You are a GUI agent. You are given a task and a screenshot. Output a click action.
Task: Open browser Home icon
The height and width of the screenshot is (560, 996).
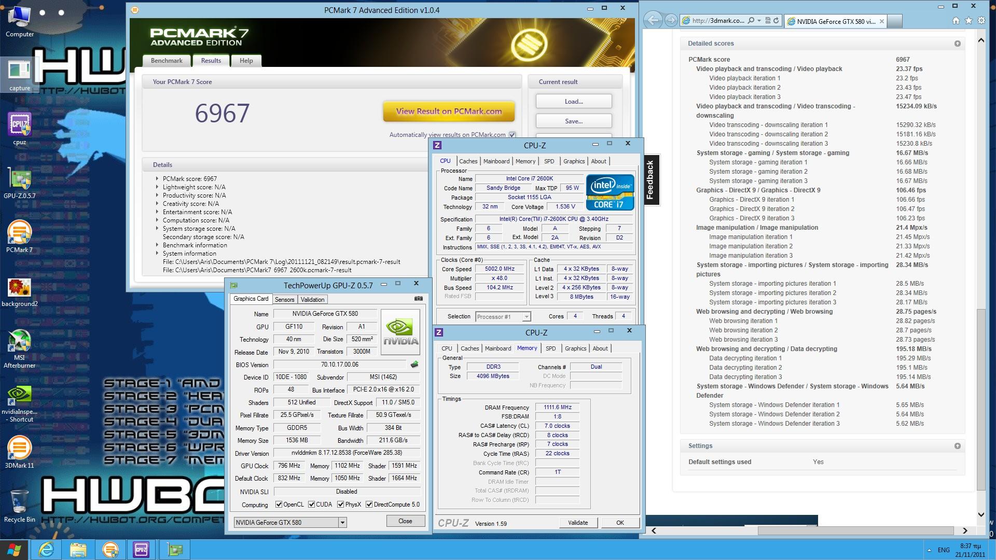pos(956,21)
